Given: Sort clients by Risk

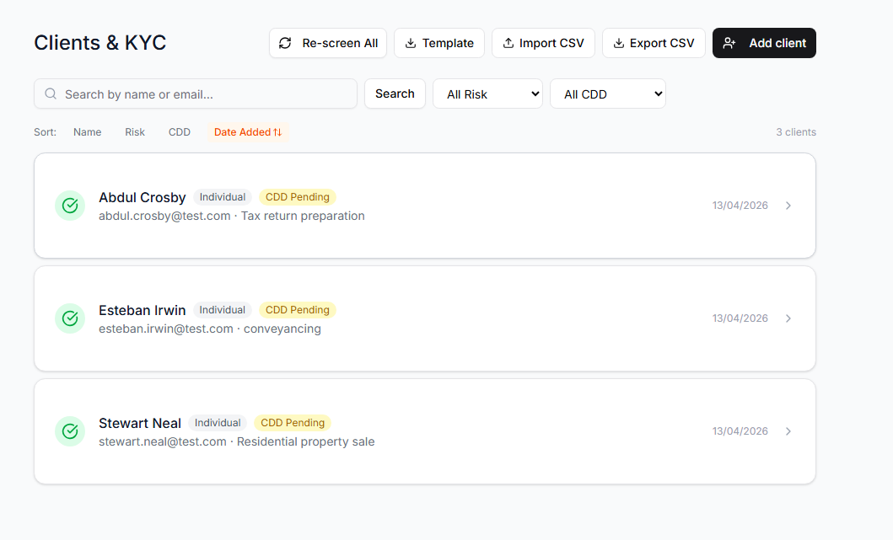Looking at the screenshot, I should coord(135,132).
